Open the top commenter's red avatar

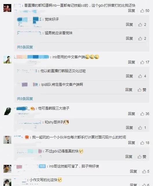click(x=7, y=8)
